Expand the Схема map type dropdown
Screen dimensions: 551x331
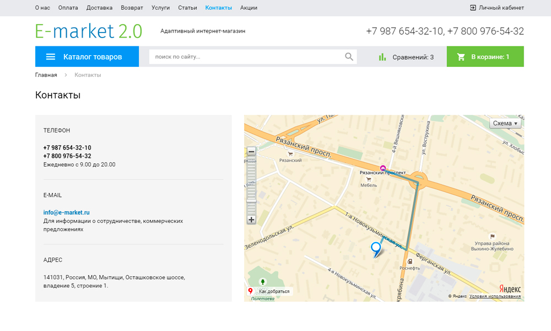tap(505, 124)
